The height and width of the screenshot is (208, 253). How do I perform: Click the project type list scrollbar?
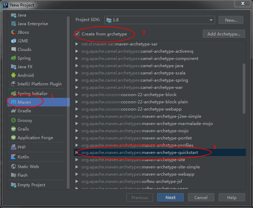[x=68, y=102]
